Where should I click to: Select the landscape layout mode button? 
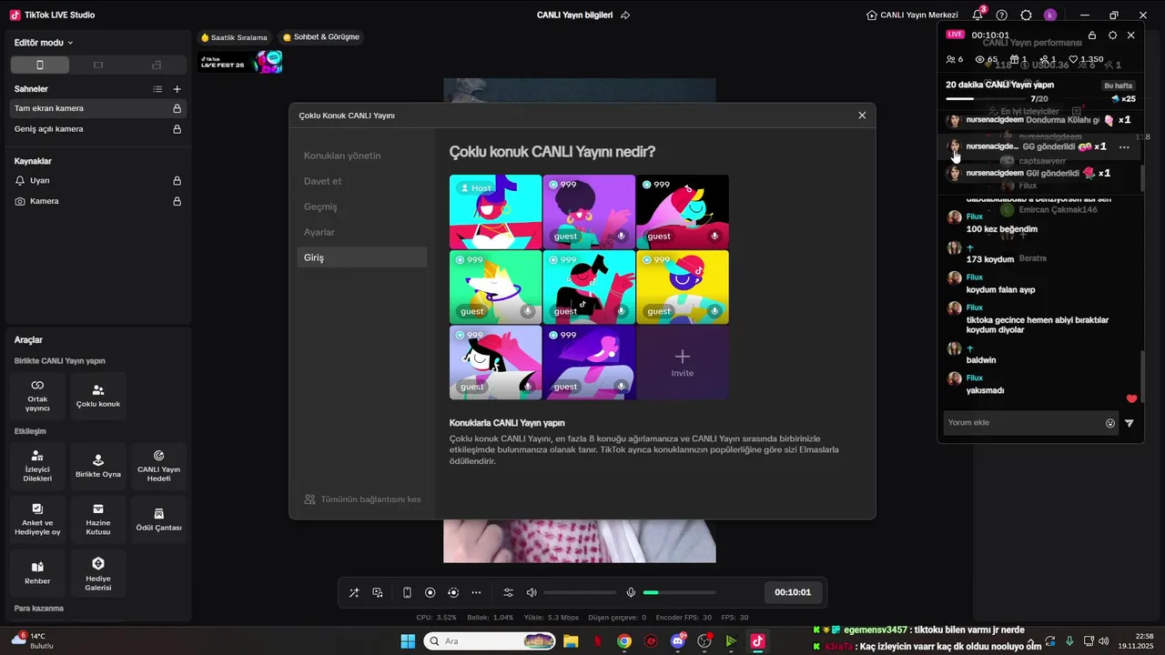[x=98, y=65]
